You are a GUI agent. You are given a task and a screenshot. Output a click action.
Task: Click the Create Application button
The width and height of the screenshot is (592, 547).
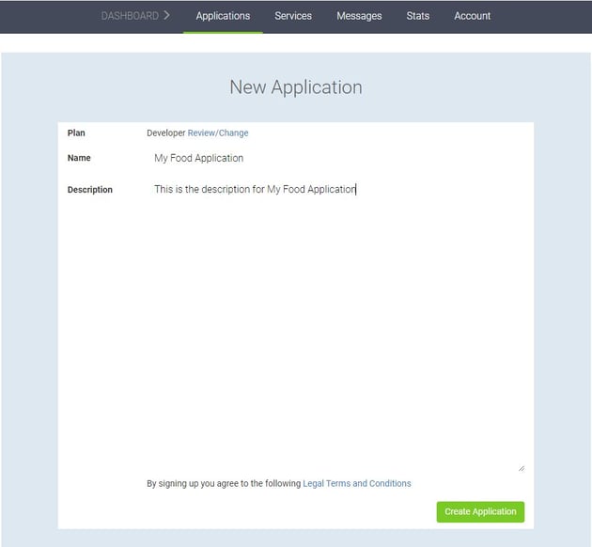tap(480, 511)
